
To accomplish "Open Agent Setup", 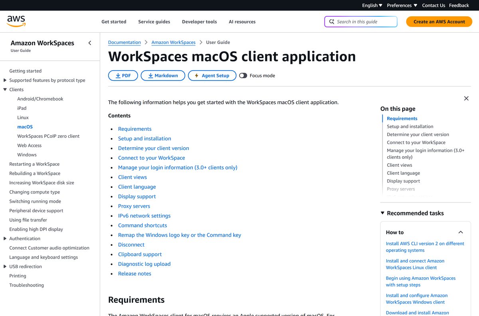I will coord(212,75).
